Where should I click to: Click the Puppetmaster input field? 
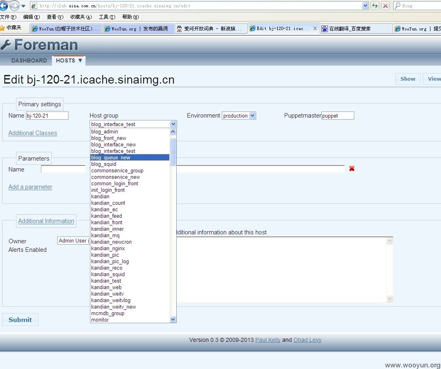coord(338,116)
